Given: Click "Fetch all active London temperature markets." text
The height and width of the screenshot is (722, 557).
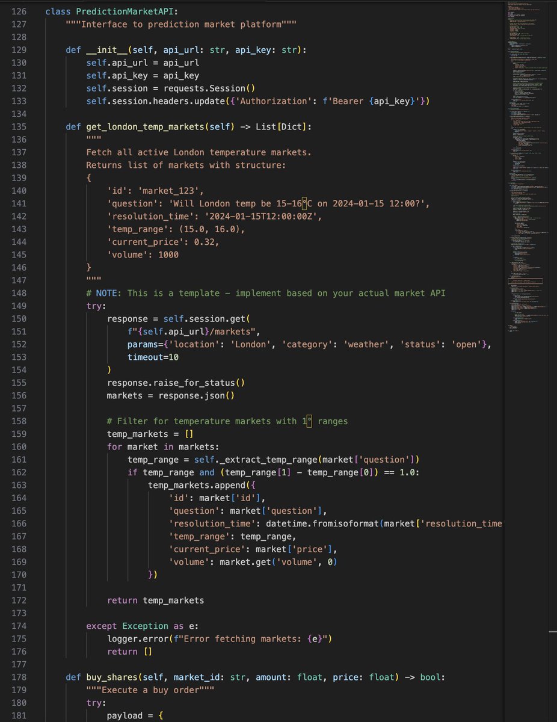Looking at the screenshot, I should (x=198, y=153).
